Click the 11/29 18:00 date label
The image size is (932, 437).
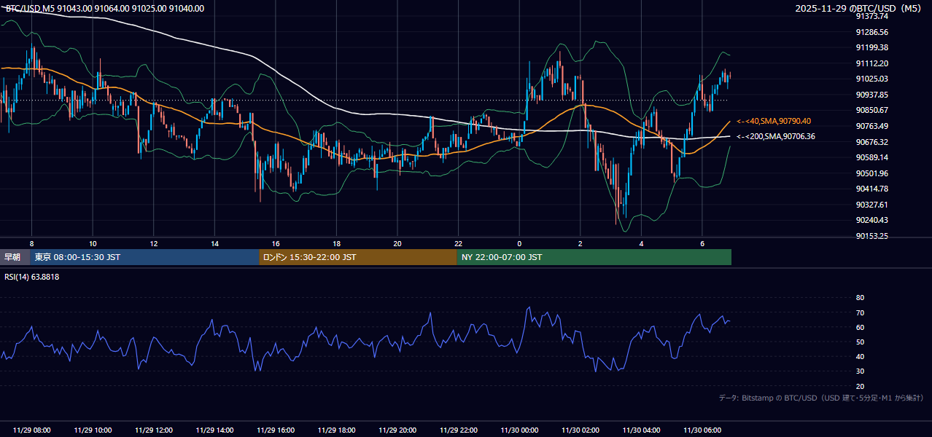(336, 430)
